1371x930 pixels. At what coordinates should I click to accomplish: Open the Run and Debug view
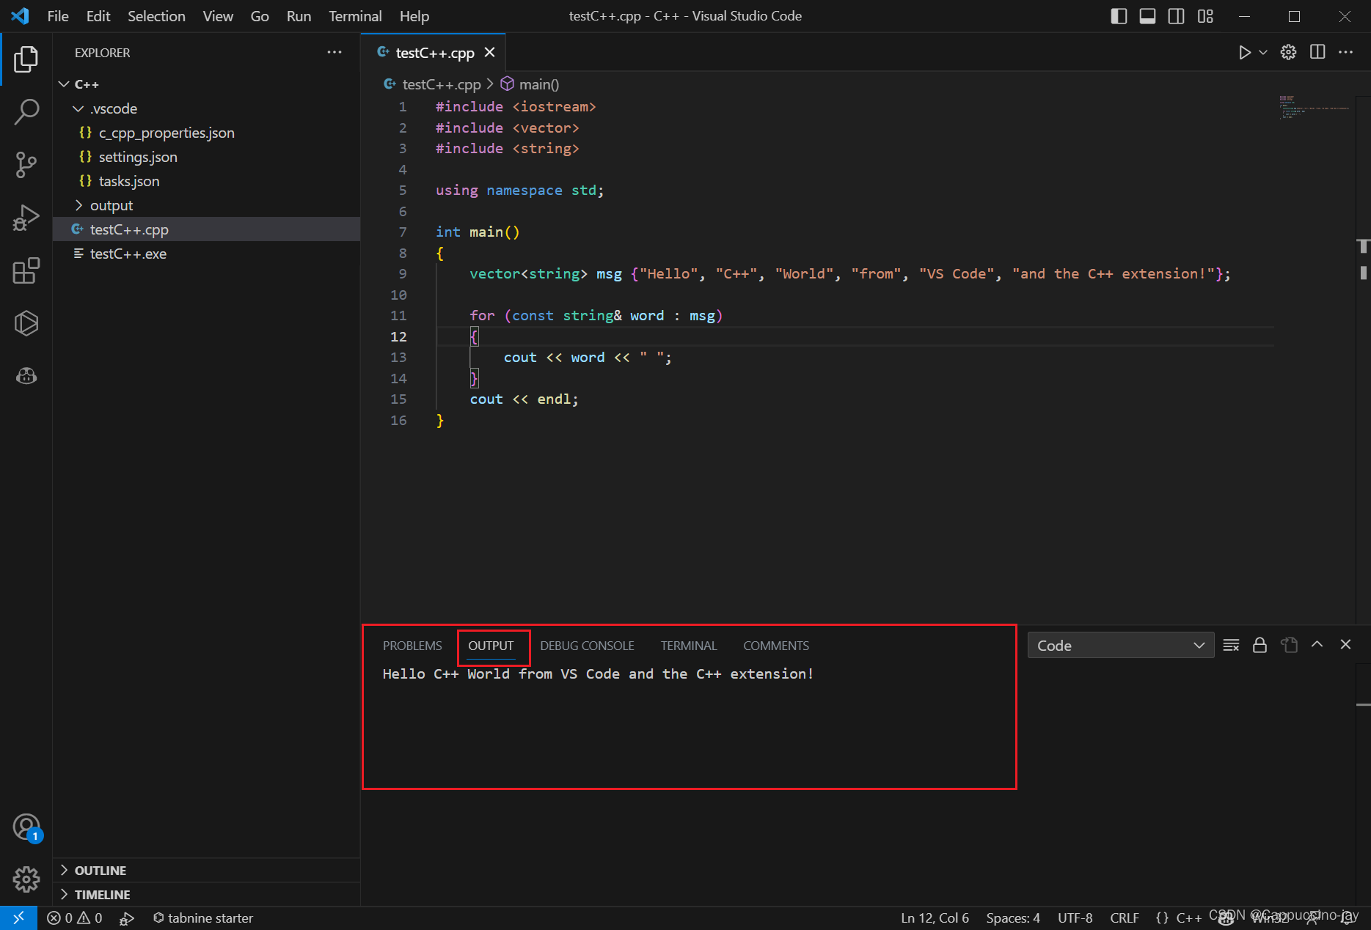point(26,218)
